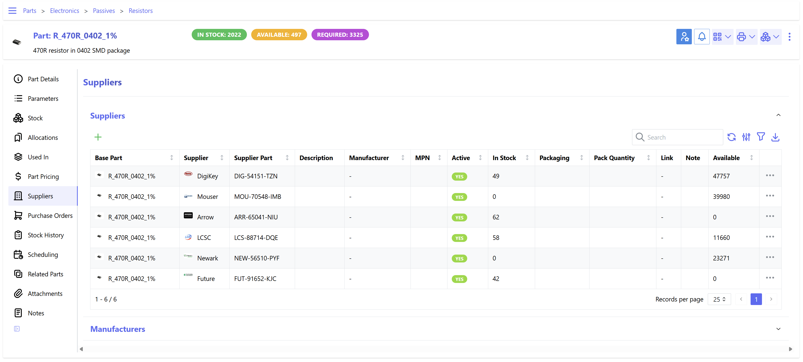Open the Part Pricing sidebar tab
Viewport: 803px width, 362px height.
tap(43, 177)
